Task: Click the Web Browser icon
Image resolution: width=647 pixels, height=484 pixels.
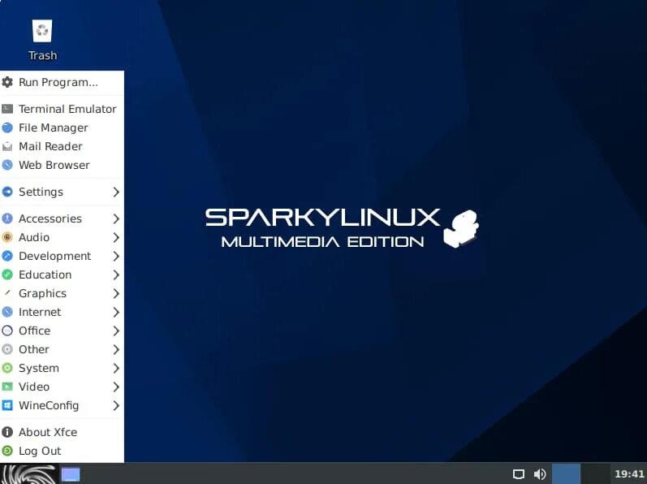Action: [x=7, y=165]
